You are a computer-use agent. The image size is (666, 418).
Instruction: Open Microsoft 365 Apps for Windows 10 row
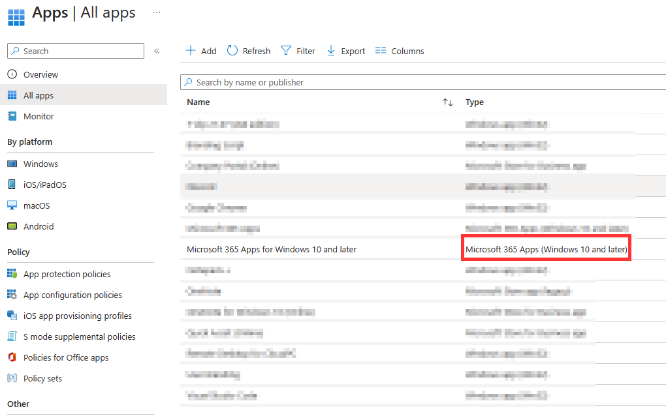(x=272, y=249)
